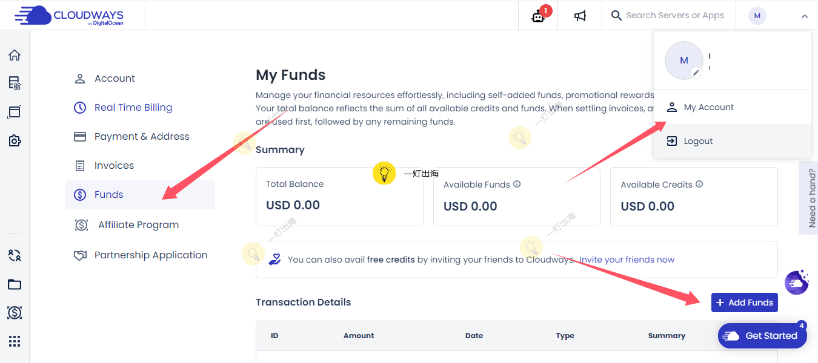Click the robot bot notifications icon
Screen dimensions: 818x363
point(538,16)
